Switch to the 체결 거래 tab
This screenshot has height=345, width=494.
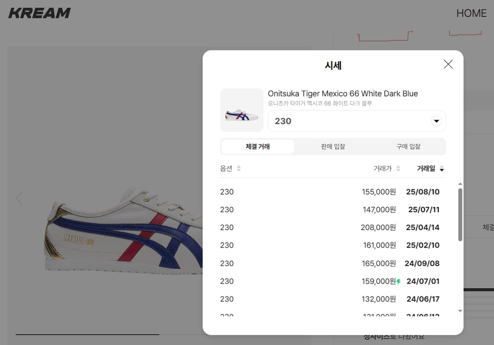click(258, 146)
